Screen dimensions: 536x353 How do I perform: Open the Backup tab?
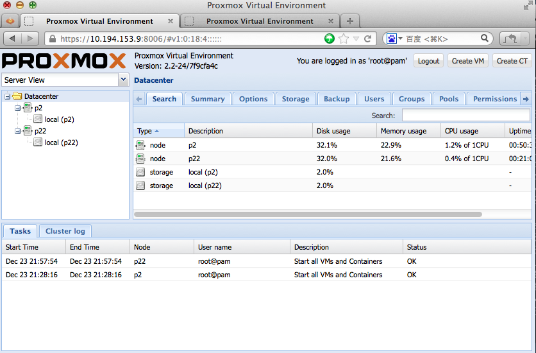pyautogui.click(x=337, y=99)
